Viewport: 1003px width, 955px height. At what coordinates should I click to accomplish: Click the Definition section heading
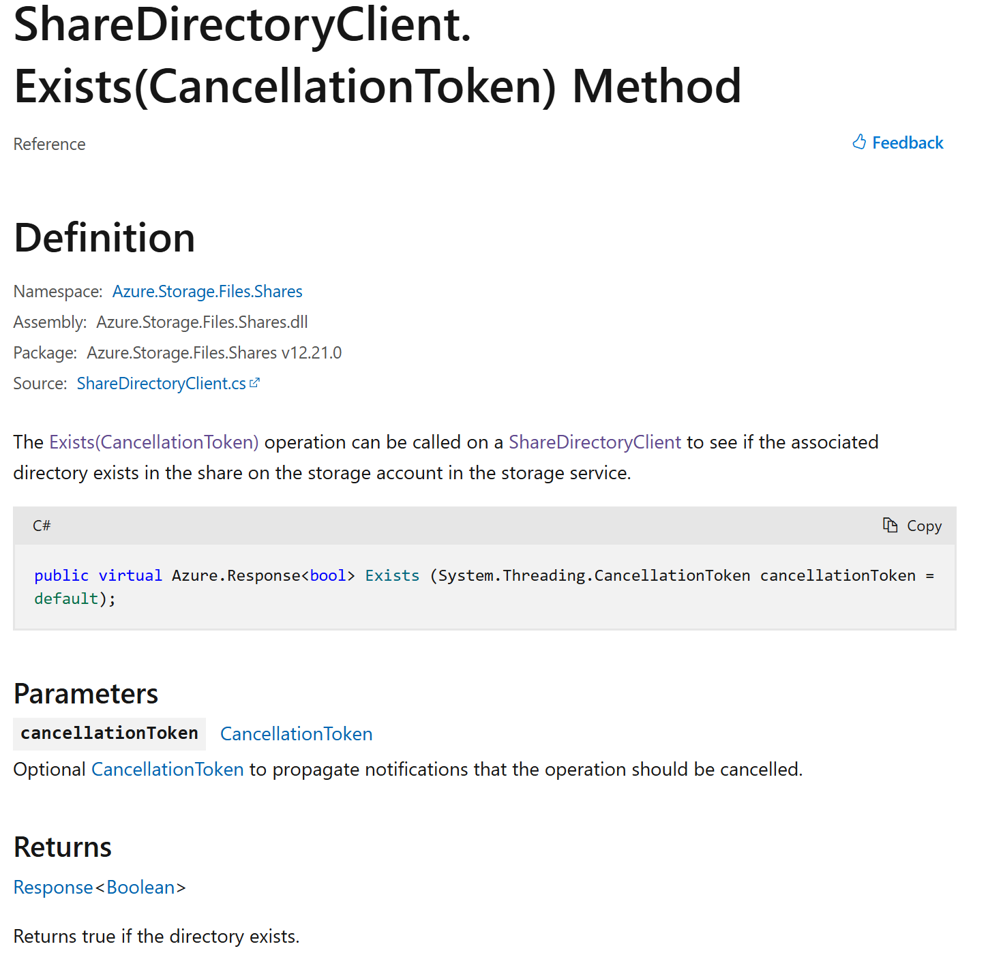tap(104, 238)
